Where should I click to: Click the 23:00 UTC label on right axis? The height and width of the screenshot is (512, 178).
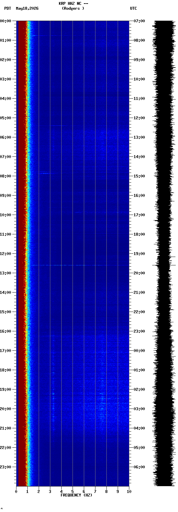tap(139, 331)
